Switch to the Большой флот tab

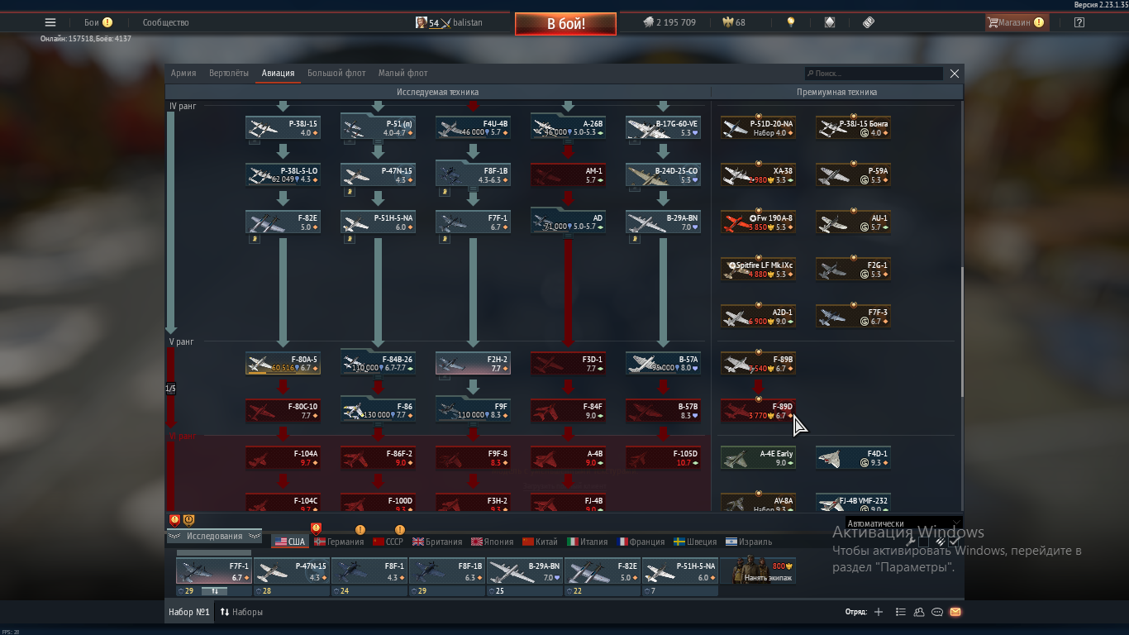click(336, 73)
